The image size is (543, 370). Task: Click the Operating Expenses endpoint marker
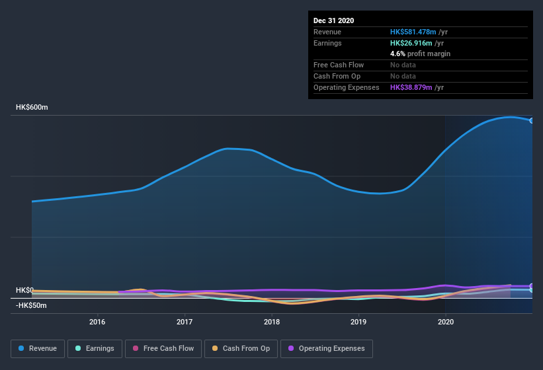tap(532, 286)
